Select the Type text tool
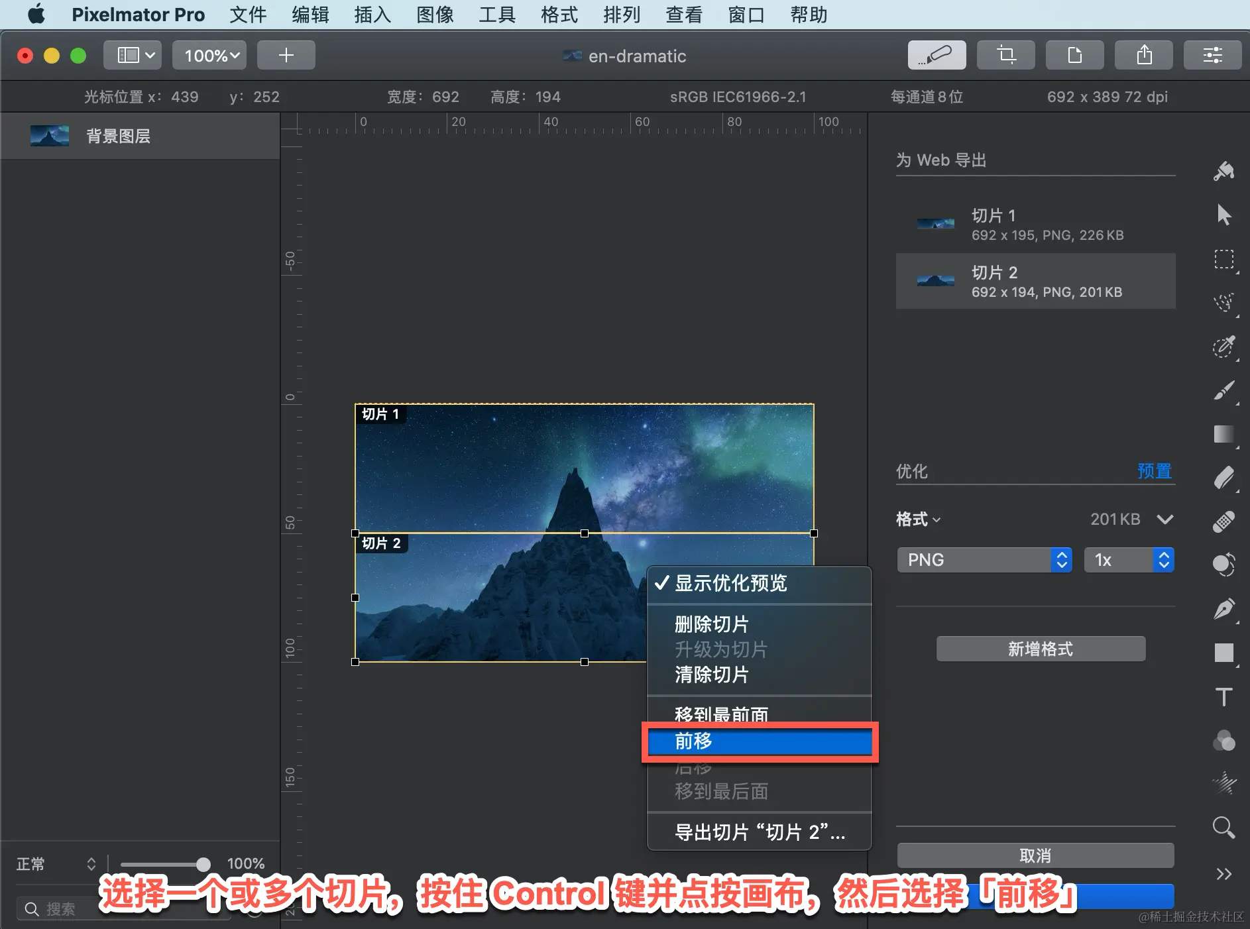The height and width of the screenshot is (929, 1250). coord(1223,696)
